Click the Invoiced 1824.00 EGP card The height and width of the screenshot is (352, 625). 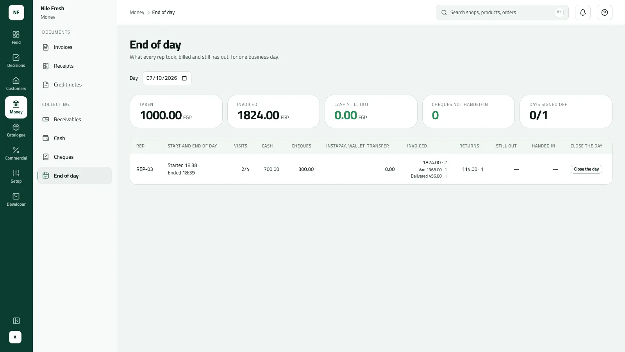[x=273, y=111]
